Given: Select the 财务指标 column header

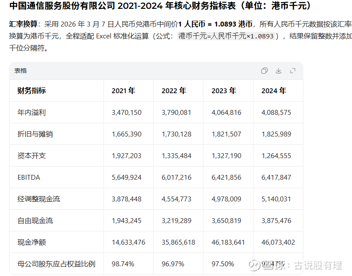Looking at the screenshot, I should click(32, 91).
